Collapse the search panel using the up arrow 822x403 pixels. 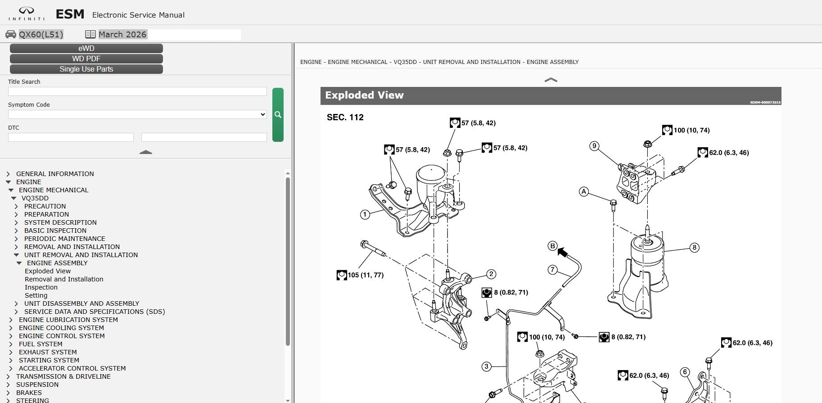point(146,152)
